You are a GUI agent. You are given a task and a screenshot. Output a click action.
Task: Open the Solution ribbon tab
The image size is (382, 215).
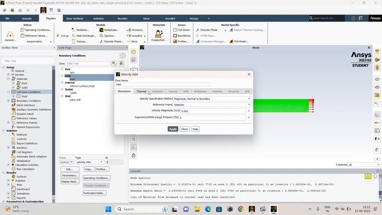(98, 19)
